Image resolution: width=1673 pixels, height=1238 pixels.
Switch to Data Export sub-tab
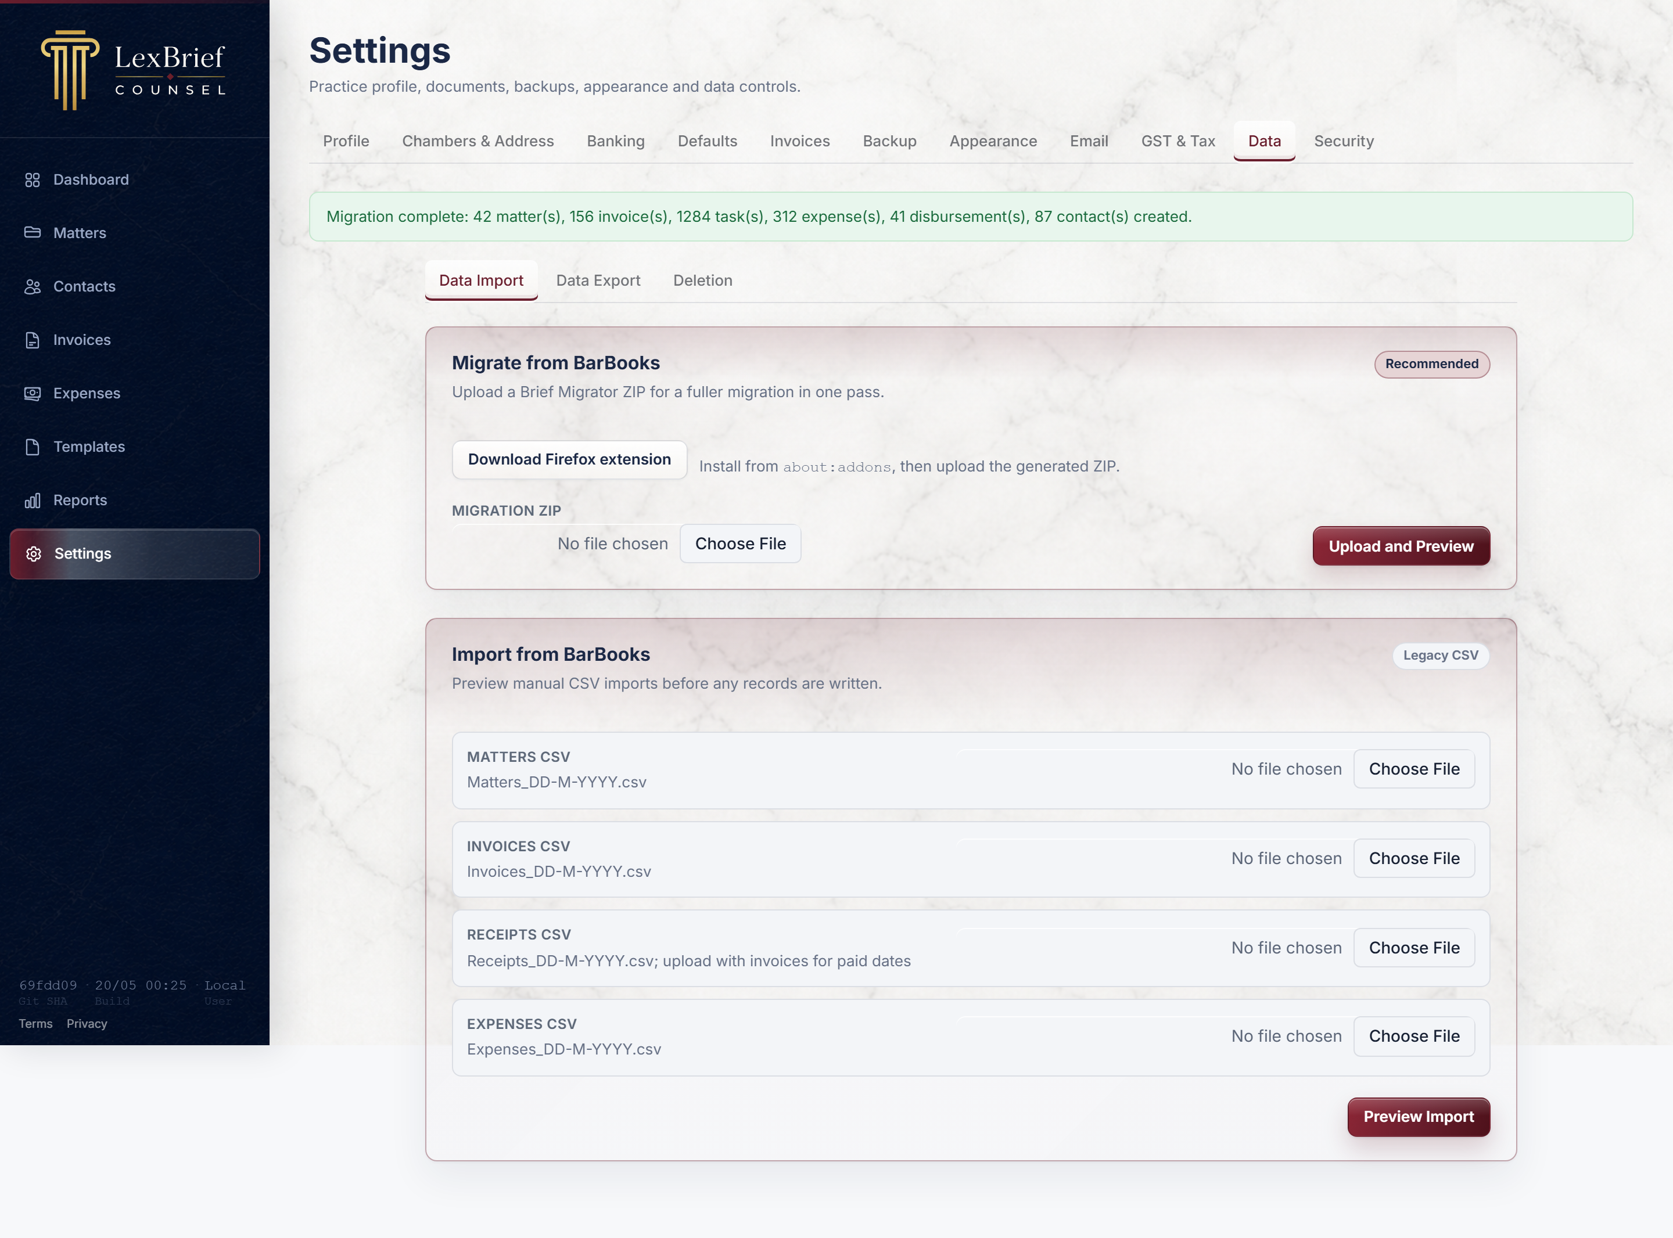coord(598,280)
